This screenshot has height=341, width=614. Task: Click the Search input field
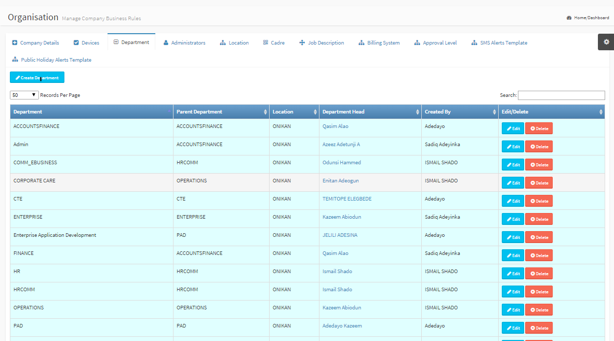[561, 95]
